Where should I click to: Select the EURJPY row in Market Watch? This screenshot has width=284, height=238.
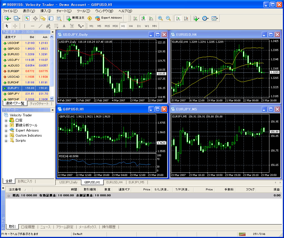coord(26,88)
